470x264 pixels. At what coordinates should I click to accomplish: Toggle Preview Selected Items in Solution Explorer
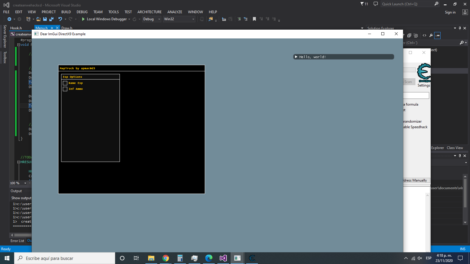tap(437, 35)
